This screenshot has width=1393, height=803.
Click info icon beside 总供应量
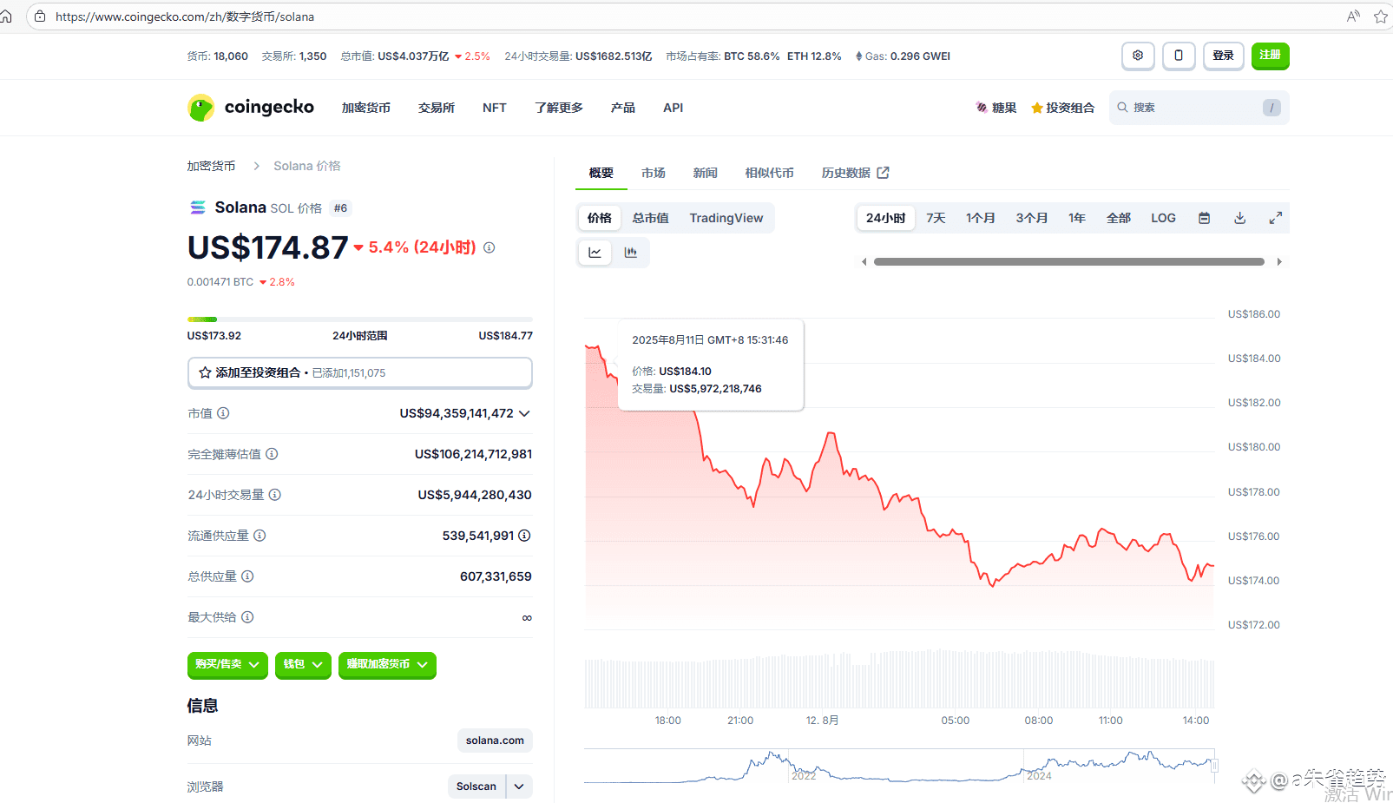(x=247, y=576)
